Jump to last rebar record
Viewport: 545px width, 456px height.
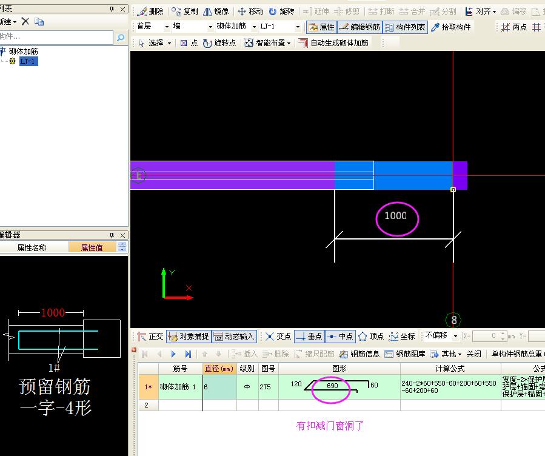(x=188, y=354)
